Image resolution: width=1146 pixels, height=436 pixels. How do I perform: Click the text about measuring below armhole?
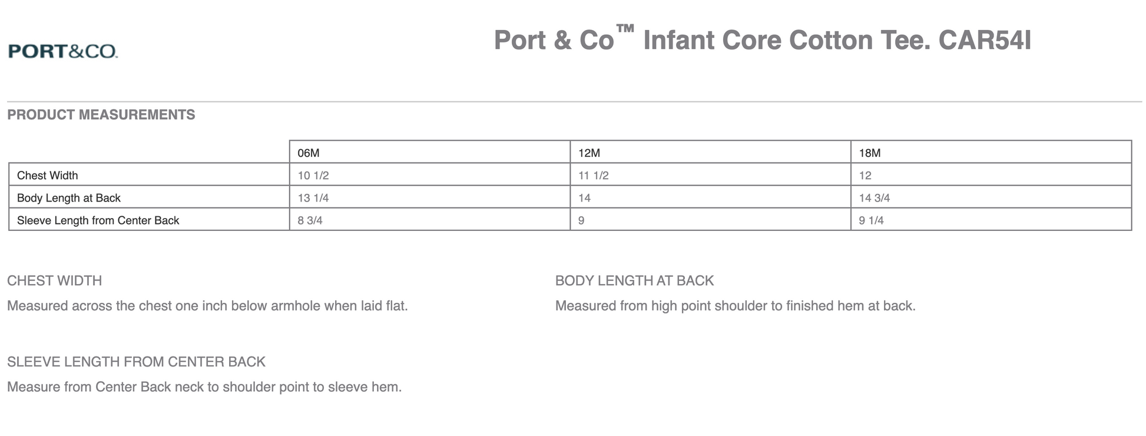(x=207, y=306)
